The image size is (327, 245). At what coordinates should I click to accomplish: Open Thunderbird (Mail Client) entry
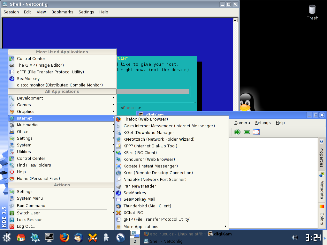click(x=171, y=206)
